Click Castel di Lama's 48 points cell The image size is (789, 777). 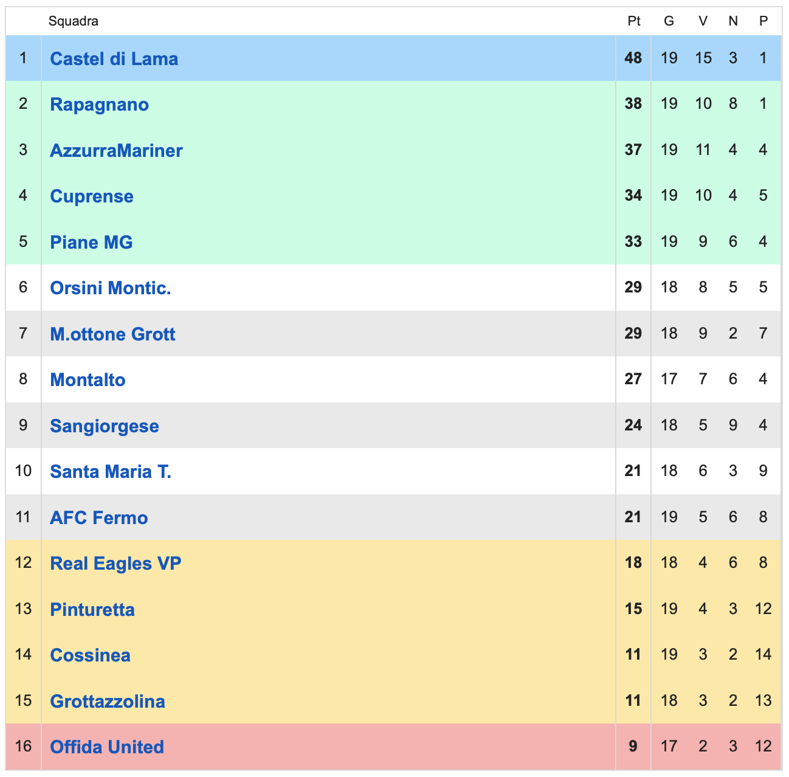point(633,58)
